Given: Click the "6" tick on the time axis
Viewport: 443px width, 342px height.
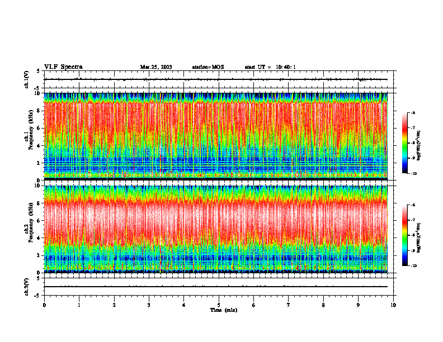Looking at the screenshot, I should pos(254,305).
